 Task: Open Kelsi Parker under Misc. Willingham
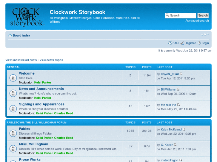pos(44,153)
